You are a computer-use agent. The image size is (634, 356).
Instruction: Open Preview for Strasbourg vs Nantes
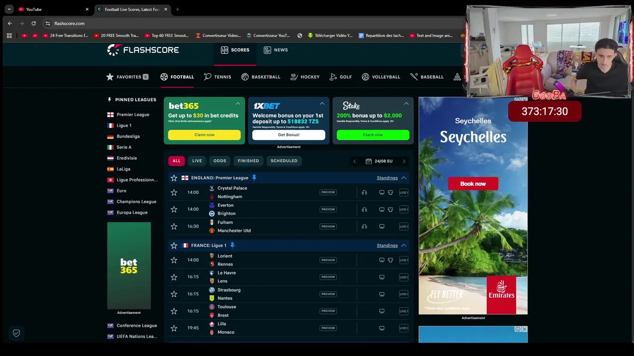point(328,294)
